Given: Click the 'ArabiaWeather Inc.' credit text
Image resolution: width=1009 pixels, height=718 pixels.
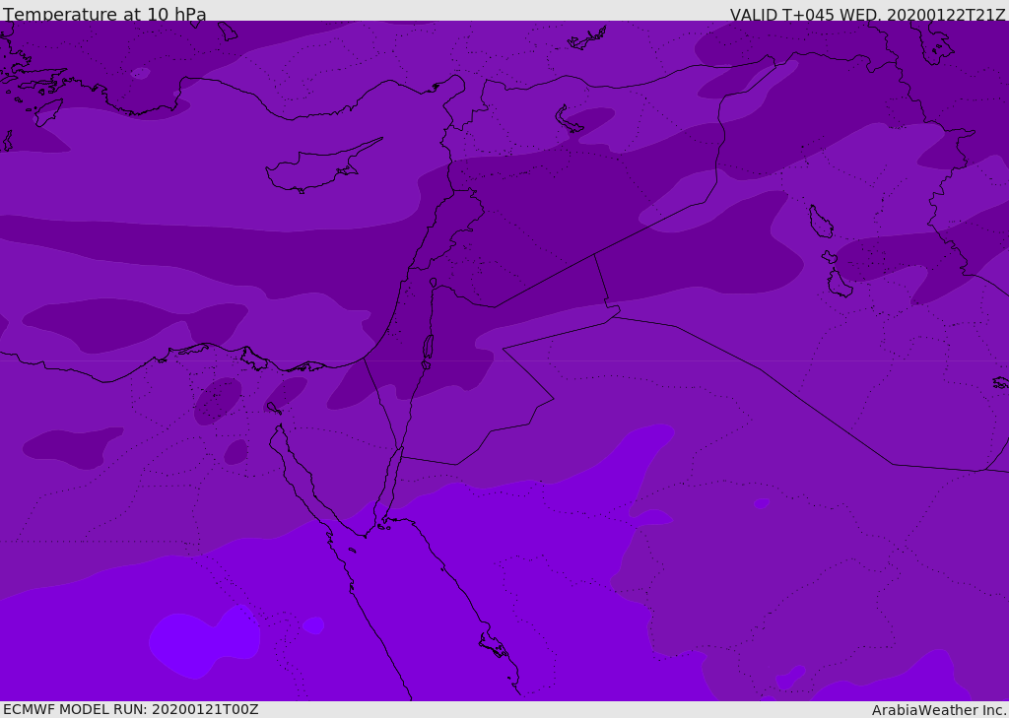Looking at the screenshot, I should coord(939,710).
